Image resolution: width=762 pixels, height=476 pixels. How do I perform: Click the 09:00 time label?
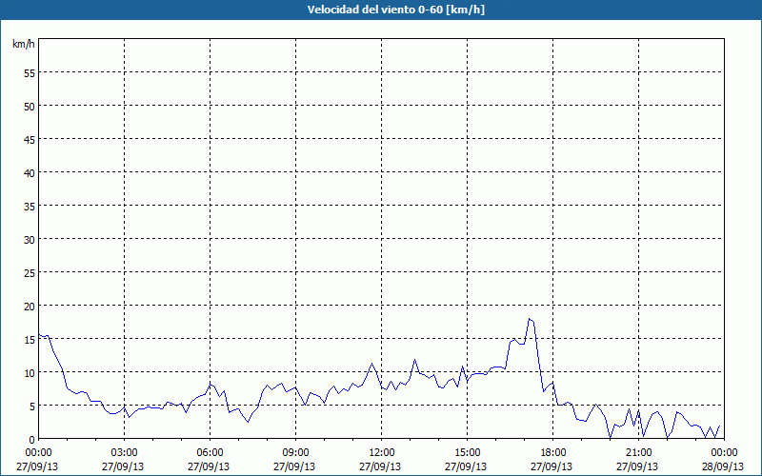(x=295, y=452)
